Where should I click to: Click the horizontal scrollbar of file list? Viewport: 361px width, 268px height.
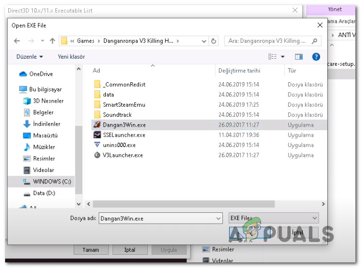184,204
